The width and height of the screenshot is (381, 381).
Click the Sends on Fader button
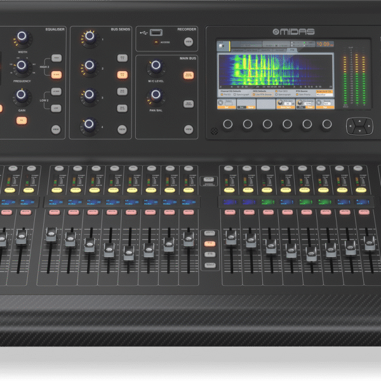209,180
